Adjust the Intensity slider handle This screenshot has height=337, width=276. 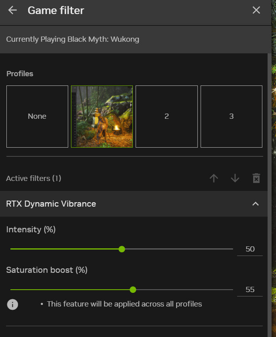(122, 249)
